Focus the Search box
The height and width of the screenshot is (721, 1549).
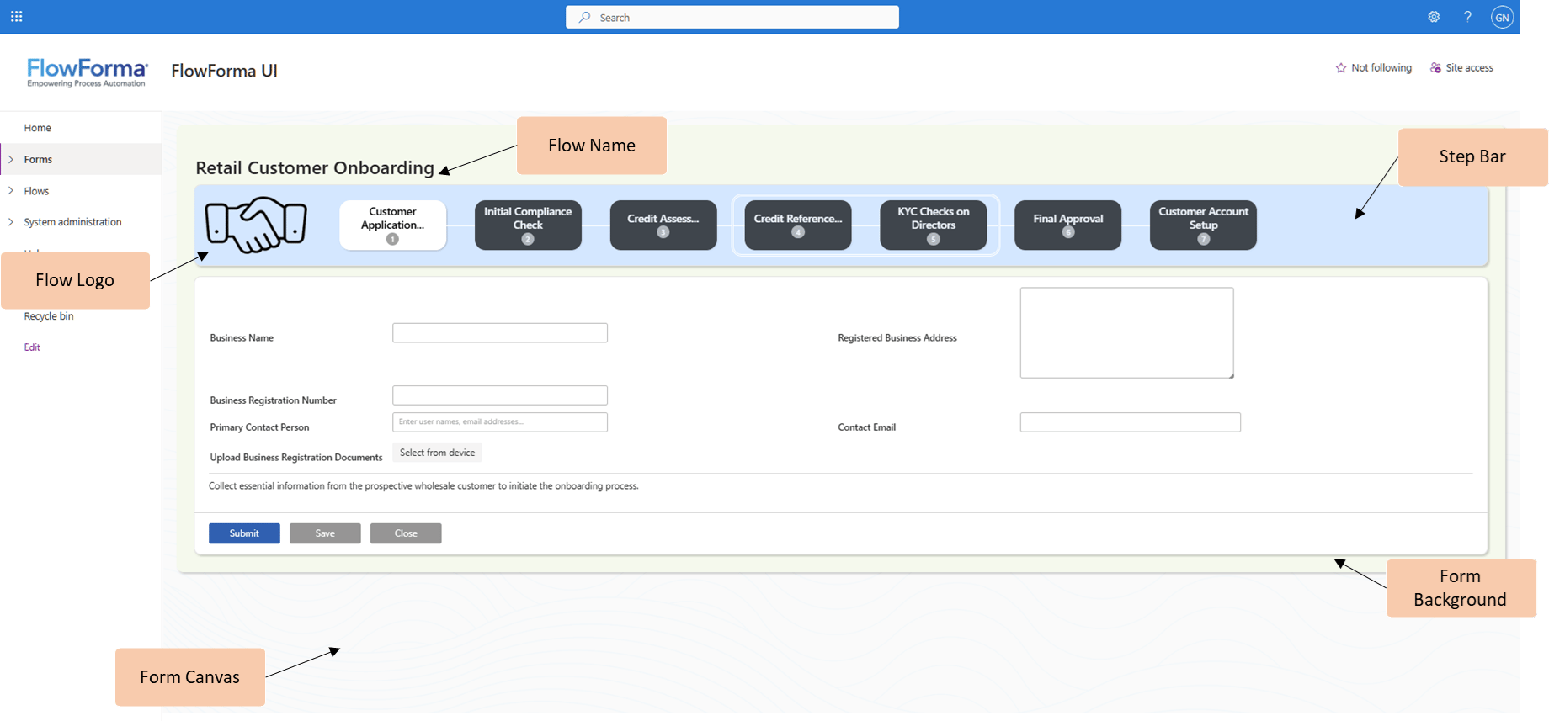732,17
